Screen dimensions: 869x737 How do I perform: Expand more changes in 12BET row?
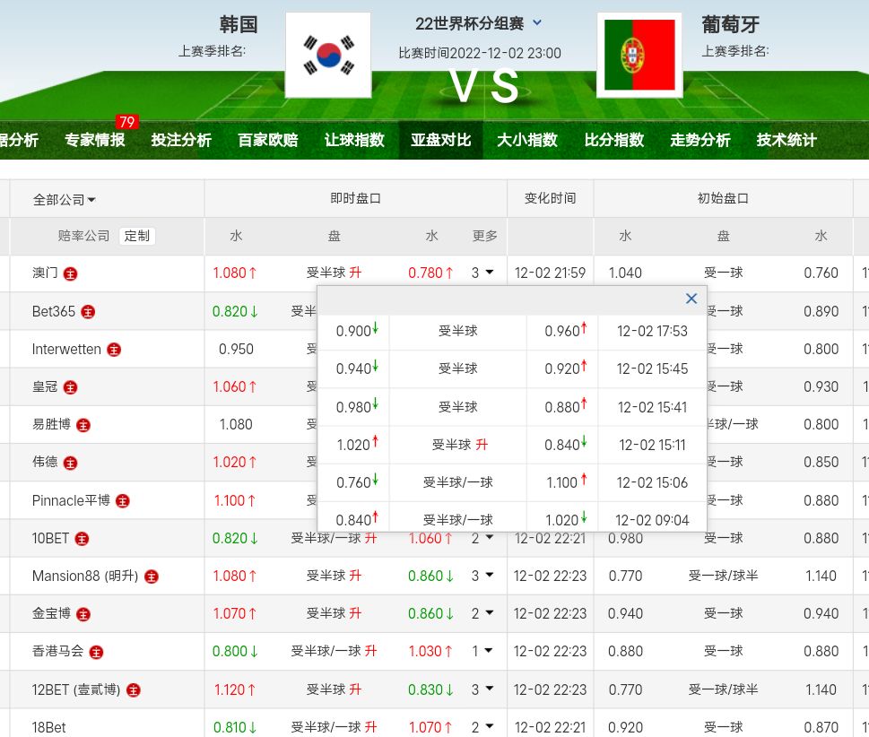[482, 690]
